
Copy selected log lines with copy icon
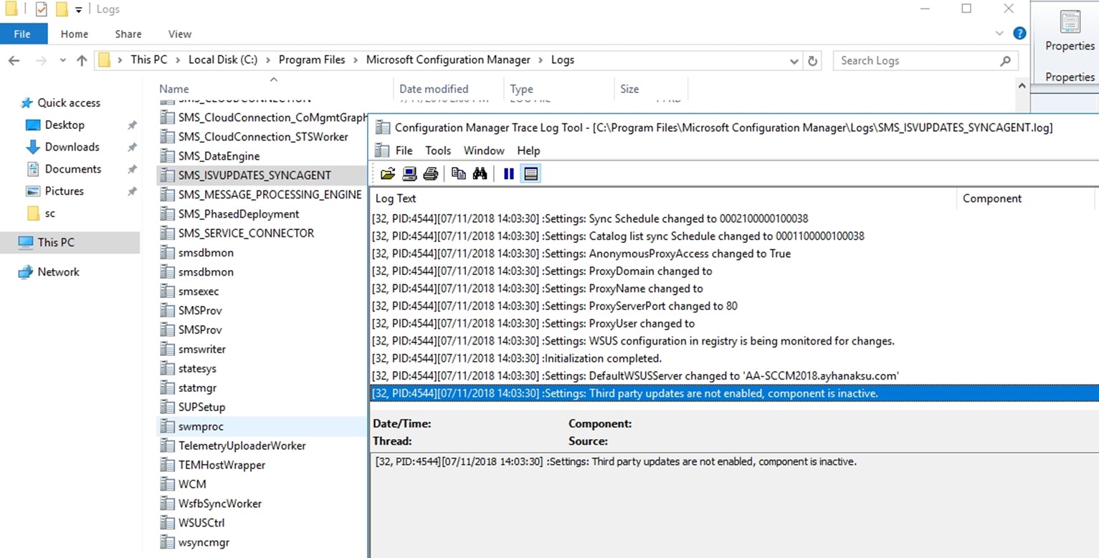tap(459, 173)
